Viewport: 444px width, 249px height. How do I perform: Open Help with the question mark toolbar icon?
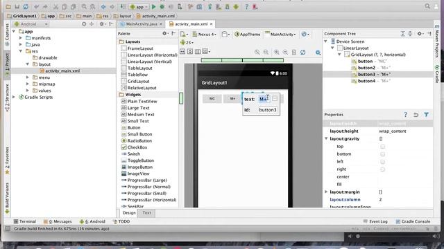pos(246,7)
